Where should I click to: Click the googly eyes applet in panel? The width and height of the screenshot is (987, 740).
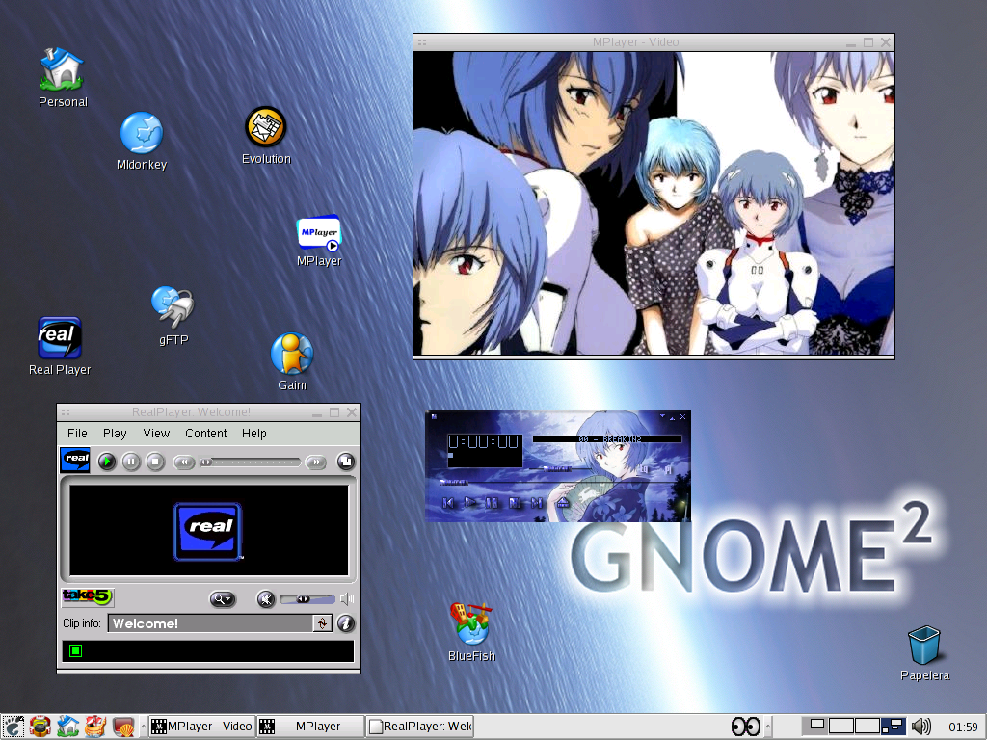746,727
